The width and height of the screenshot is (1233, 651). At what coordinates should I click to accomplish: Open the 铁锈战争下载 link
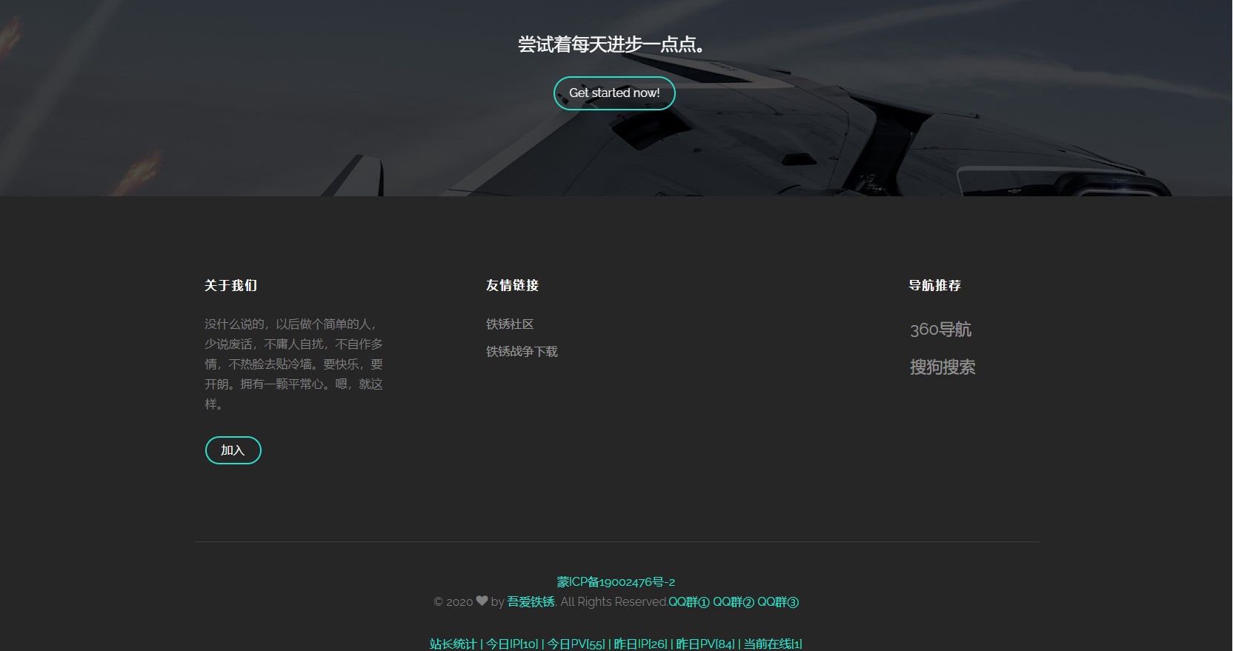pyautogui.click(x=522, y=352)
